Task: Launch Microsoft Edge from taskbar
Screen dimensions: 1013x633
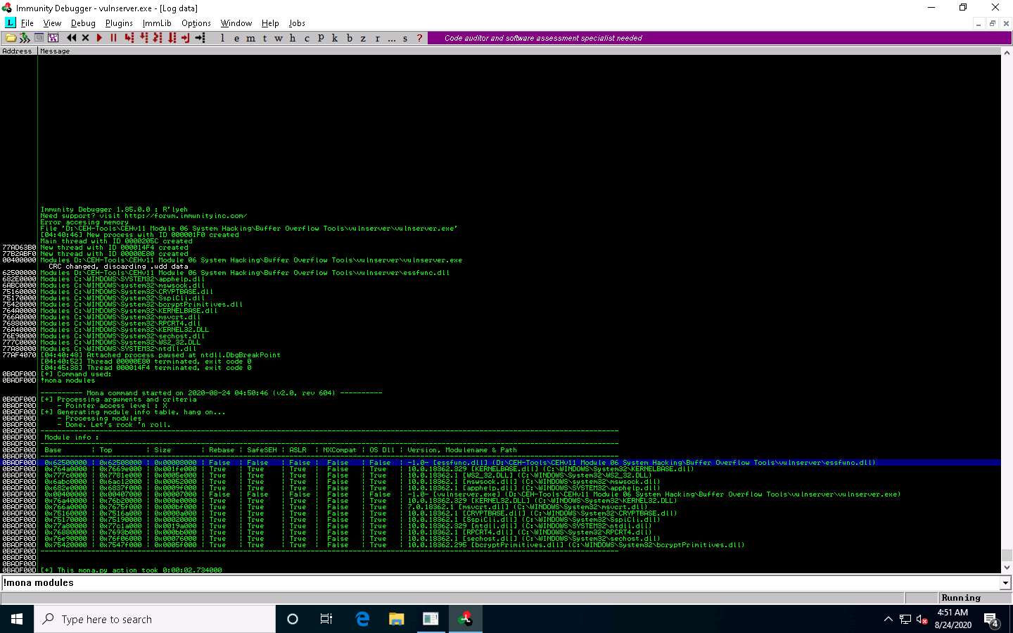Action: click(x=362, y=619)
